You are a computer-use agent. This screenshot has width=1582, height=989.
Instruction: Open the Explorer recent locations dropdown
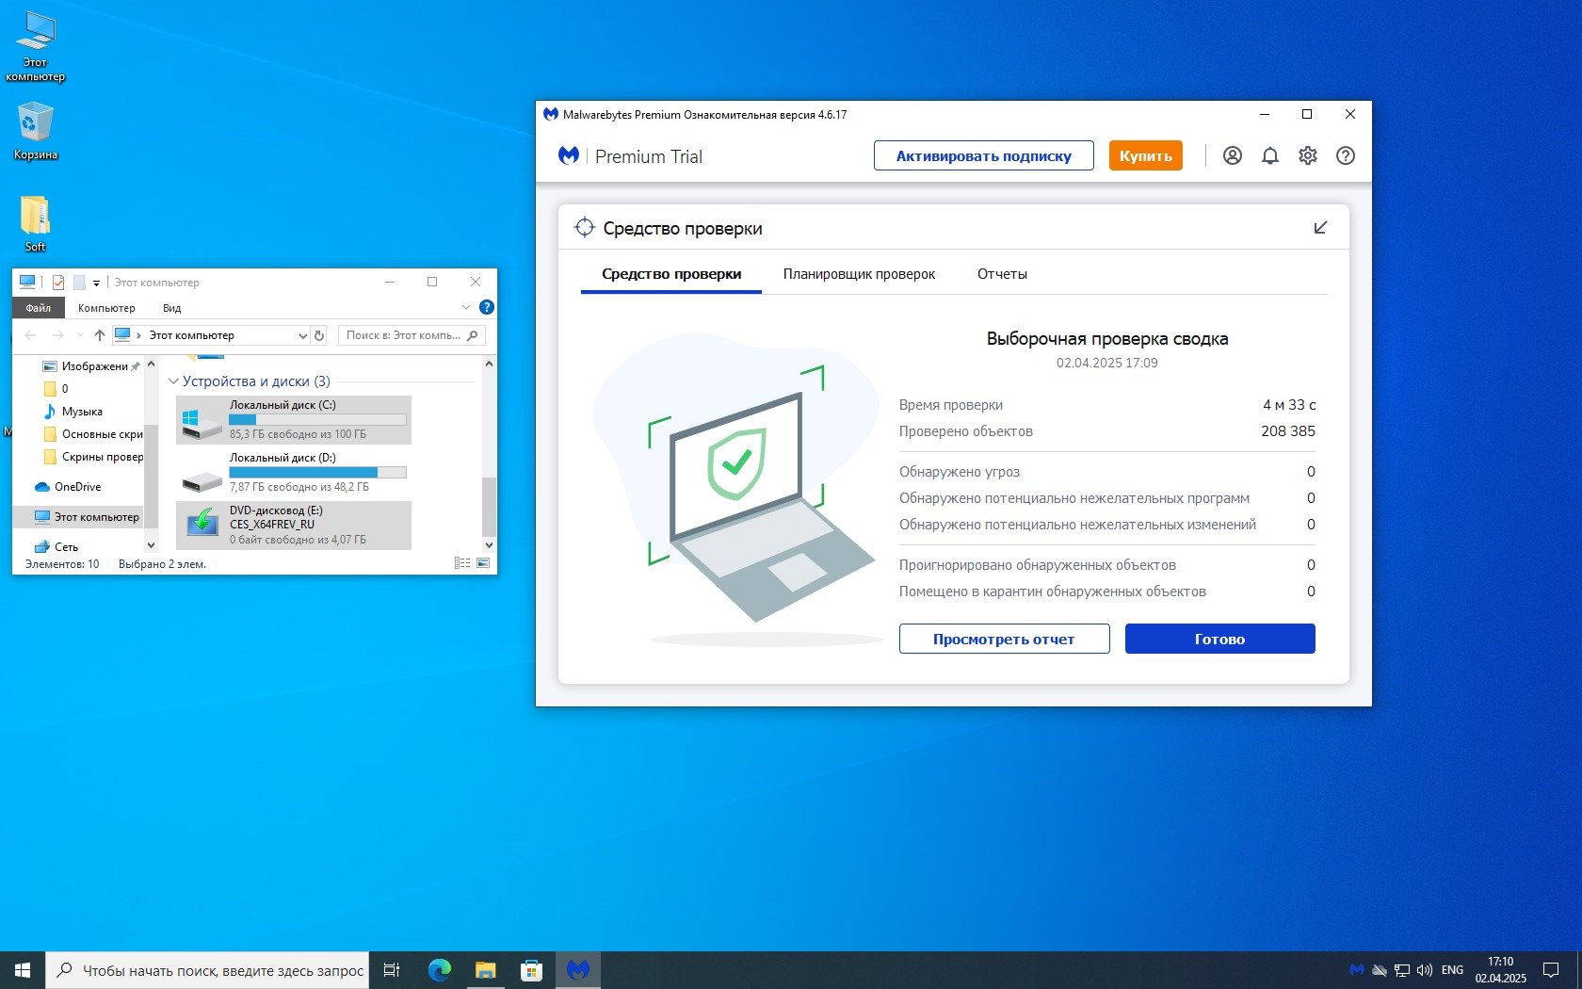point(79,335)
